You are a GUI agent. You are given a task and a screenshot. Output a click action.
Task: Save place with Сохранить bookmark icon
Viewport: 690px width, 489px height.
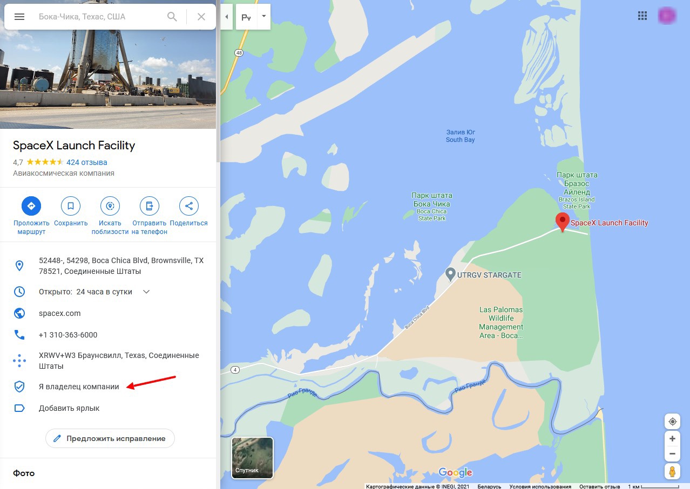tap(71, 206)
